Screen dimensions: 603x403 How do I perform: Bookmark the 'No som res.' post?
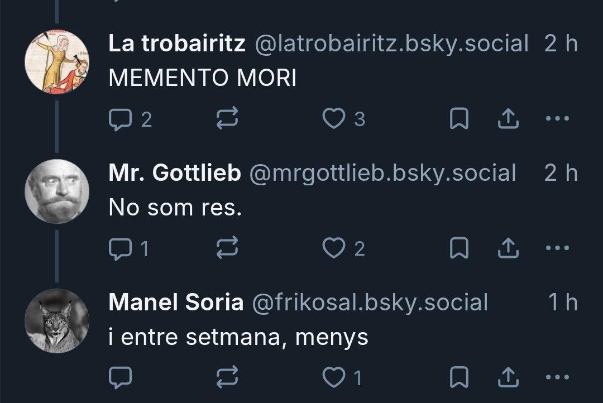coord(459,248)
